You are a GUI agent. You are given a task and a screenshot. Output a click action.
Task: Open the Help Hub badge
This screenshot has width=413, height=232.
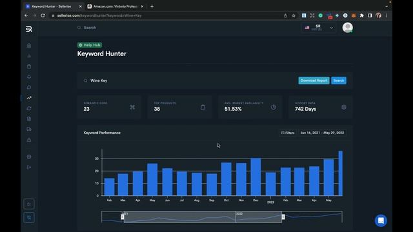[90, 45]
